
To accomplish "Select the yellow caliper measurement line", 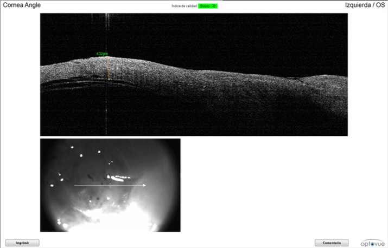I will click(108, 69).
